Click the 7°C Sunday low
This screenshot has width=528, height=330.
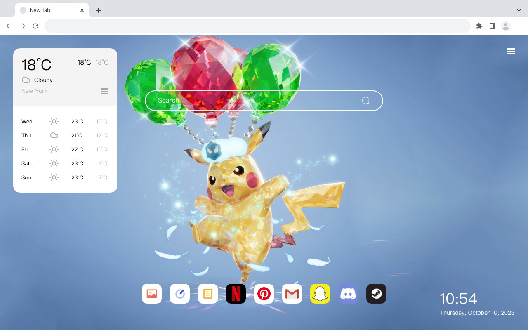103,177
